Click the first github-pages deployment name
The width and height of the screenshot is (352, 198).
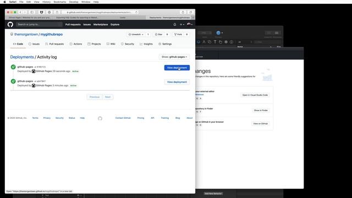[25, 67]
